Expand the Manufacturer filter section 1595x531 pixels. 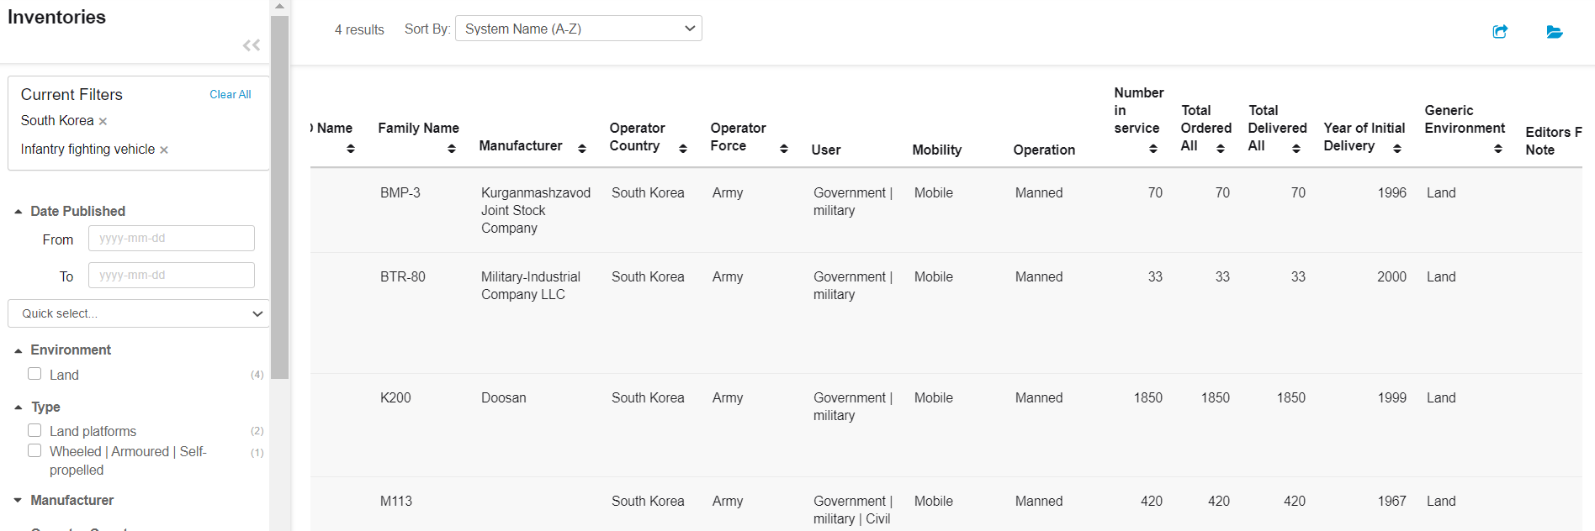click(72, 500)
